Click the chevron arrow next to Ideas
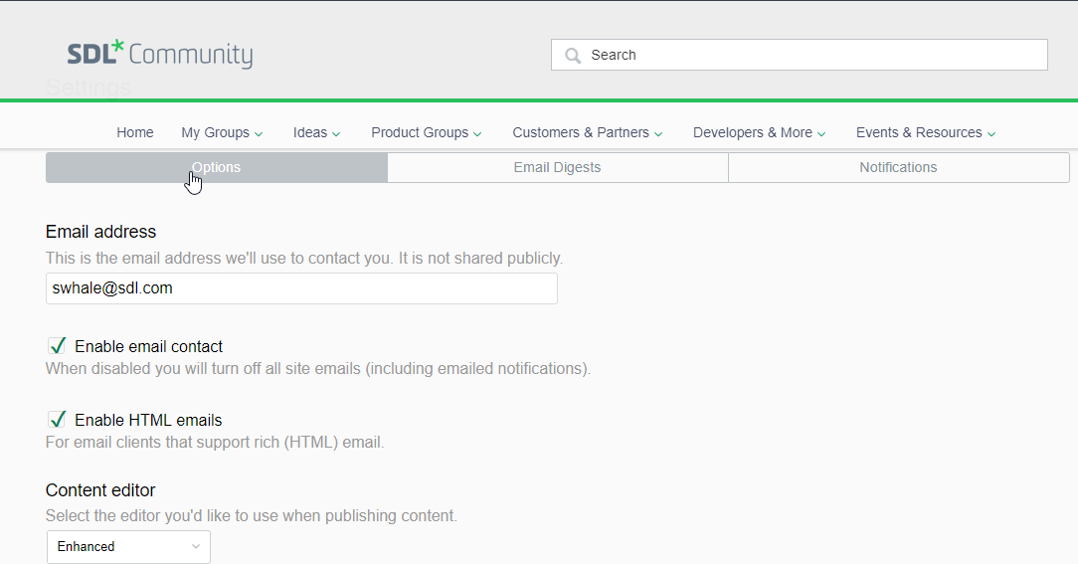The width and height of the screenshot is (1078, 564). (336, 133)
